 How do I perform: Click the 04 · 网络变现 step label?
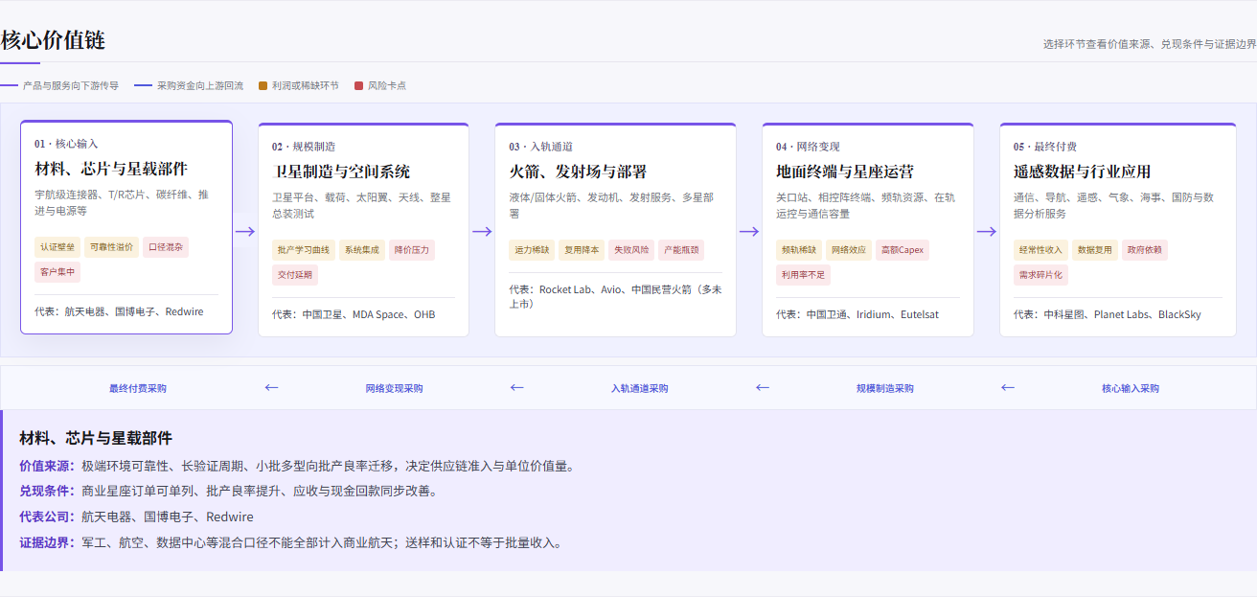pos(808,147)
